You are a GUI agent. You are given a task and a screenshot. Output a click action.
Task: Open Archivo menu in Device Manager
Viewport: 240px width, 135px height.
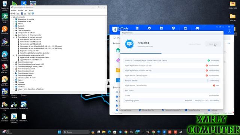(x=13, y=10)
